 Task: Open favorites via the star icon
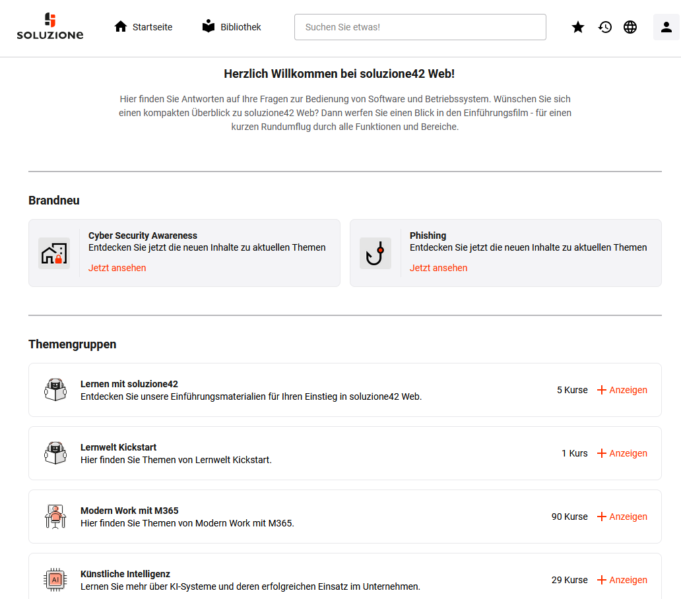point(578,27)
